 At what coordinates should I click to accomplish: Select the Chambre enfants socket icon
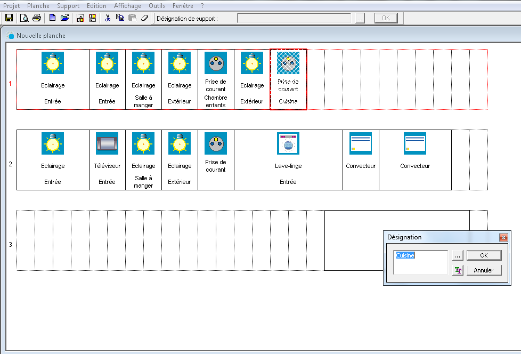point(216,63)
